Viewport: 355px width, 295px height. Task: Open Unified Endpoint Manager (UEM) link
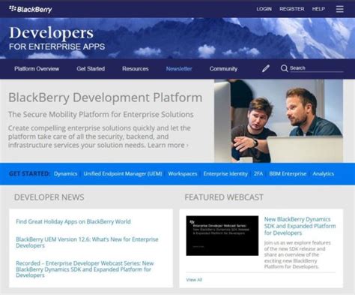(123, 173)
